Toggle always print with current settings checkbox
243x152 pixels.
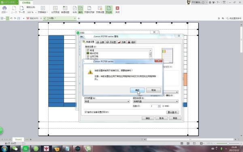click(86, 112)
